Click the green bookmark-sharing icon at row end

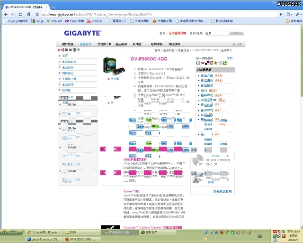(225, 63)
